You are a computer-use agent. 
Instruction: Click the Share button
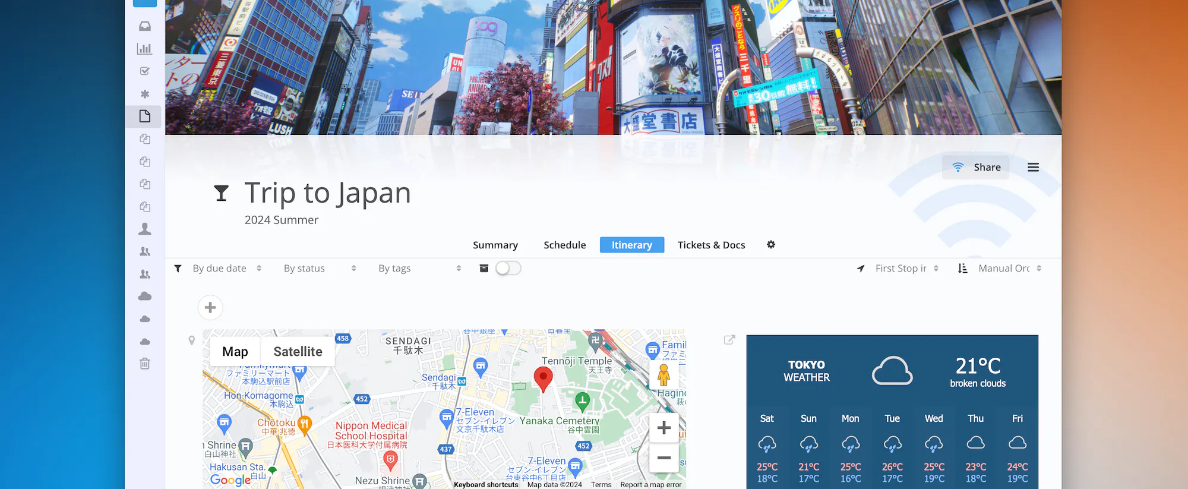[x=975, y=168]
